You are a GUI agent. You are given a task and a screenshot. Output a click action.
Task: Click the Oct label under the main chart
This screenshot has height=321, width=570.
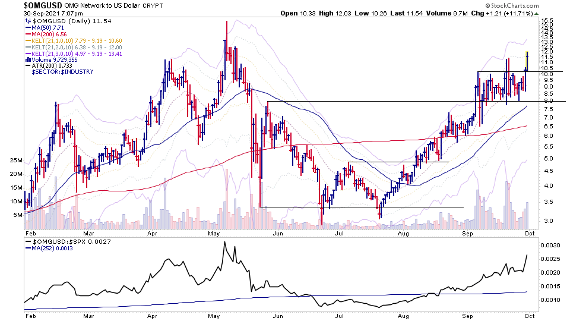[530, 233]
